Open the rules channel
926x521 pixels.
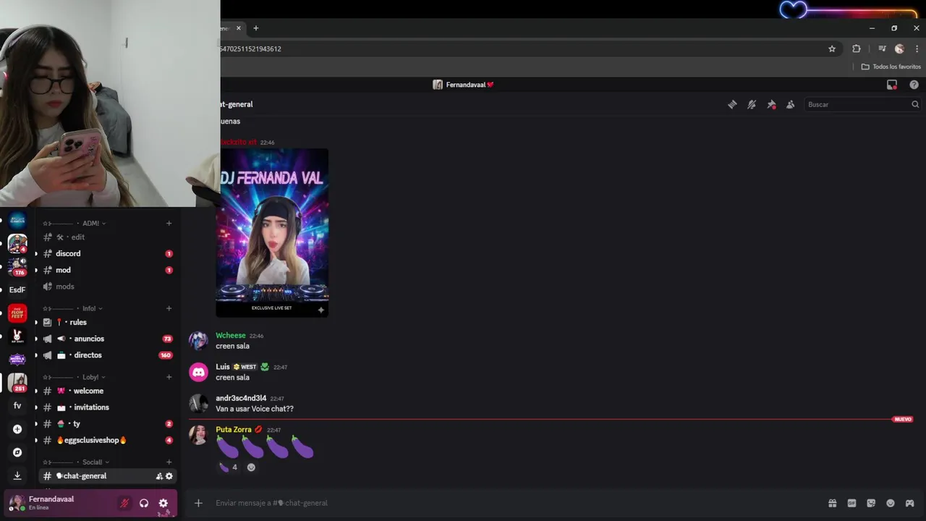108,323
